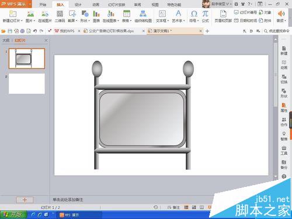Open the Properties (属性) side panel icon
The image size is (292, 219).
[x=284, y=107]
